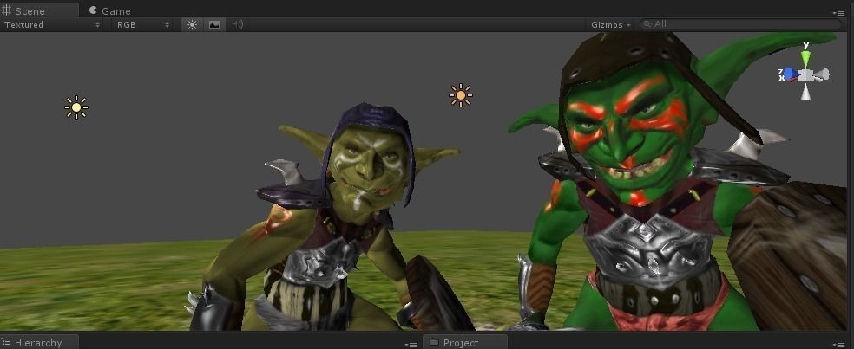
Task: Click the green Y axis cone
Action: tap(805, 58)
